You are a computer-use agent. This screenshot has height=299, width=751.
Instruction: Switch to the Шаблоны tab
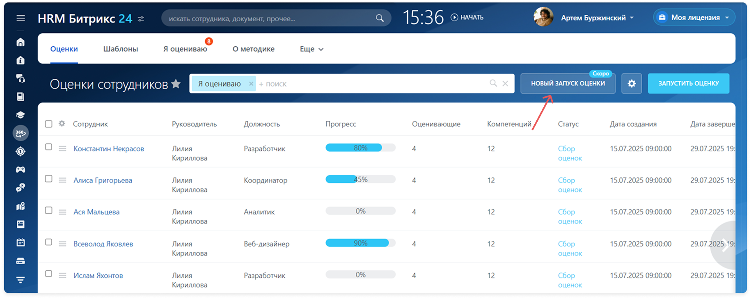121,49
